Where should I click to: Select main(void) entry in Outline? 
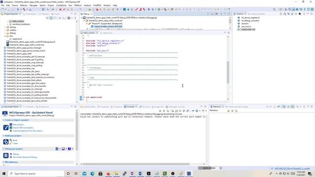(x=247, y=29)
